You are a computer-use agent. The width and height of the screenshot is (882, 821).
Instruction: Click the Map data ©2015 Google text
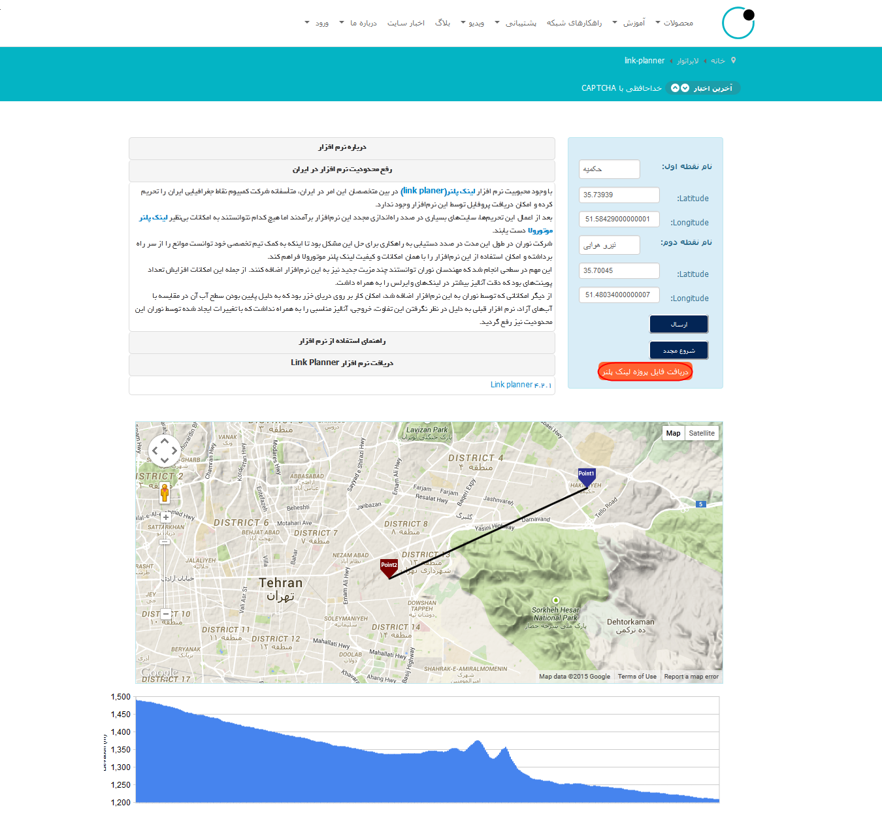(x=574, y=677)
